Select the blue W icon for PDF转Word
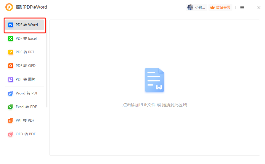 pos(11,25)
